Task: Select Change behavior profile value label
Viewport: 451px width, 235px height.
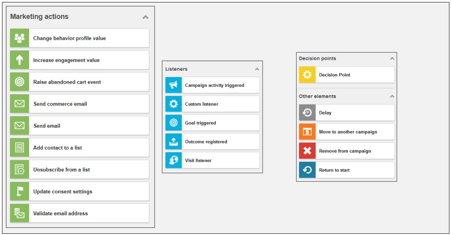Action: click(x=69, y=38)
